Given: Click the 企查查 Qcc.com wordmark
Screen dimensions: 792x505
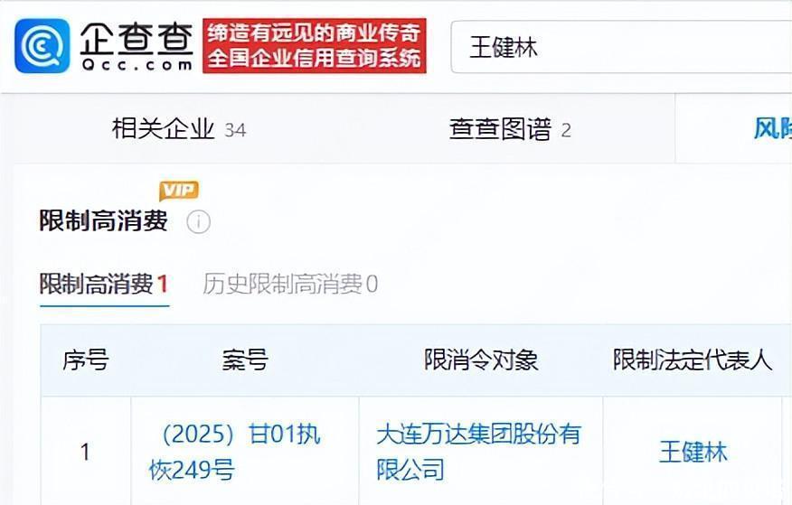Looking at the screenshot, I should (x=137, y=46).
